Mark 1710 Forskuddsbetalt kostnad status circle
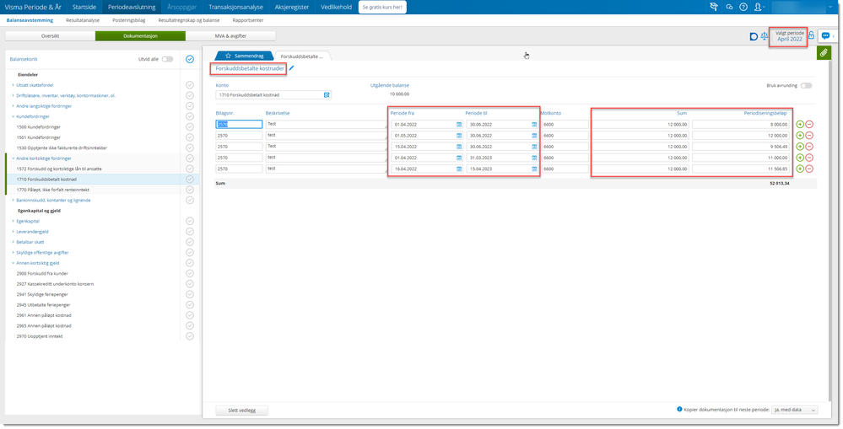This screenshot has width=843, height=429. pyautogui.click(x=190, y=180)
